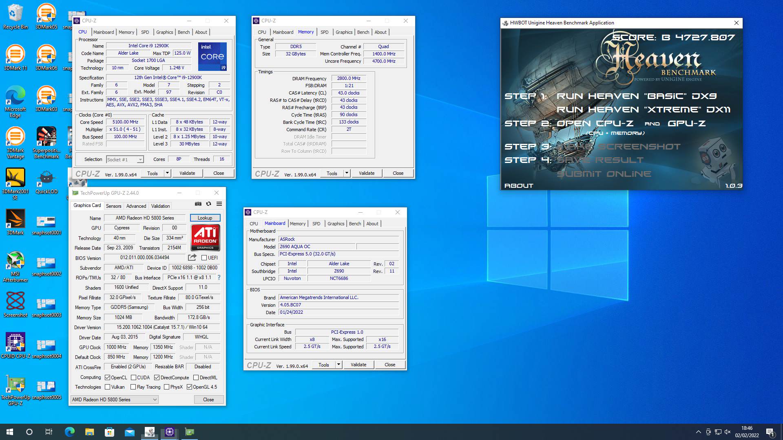Open About in Heaven Benchmark app
The width and height of the screenshot is (783, 440).
tap(519, 186)
